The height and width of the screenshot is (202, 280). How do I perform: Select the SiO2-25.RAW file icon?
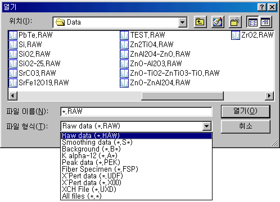coord(13,63)
